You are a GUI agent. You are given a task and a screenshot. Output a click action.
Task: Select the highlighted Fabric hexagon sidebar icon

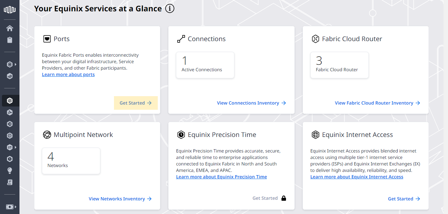10,101
